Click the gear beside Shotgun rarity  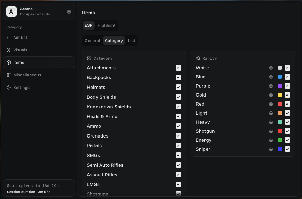271,131
